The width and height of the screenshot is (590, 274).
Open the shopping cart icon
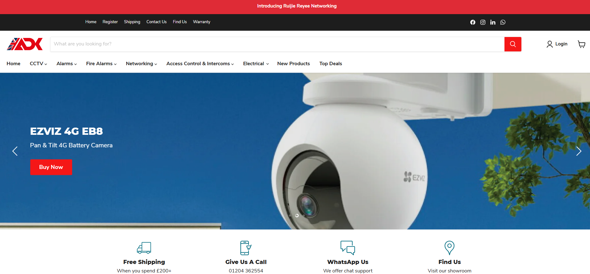point(582,44)
